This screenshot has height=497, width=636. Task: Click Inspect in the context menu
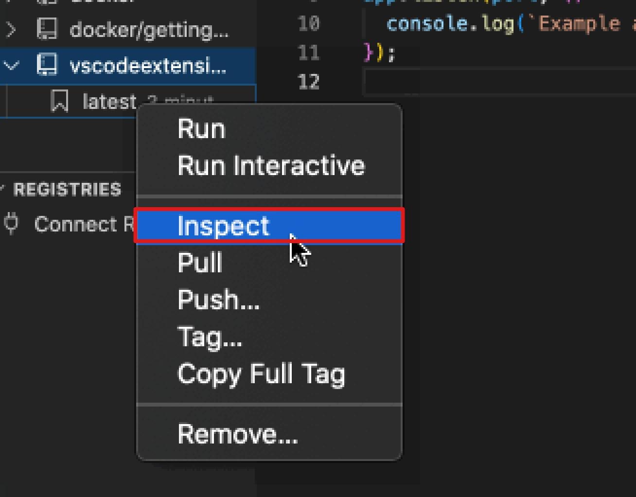coord(224,226)
